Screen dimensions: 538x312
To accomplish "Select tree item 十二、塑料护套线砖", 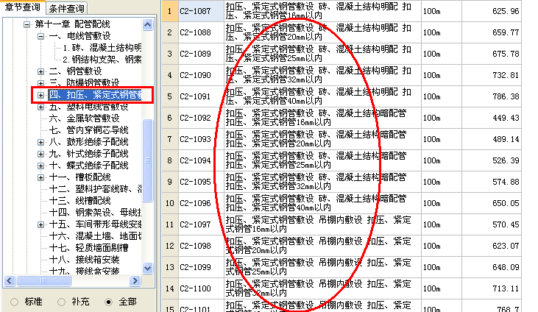I will [96, 189].
